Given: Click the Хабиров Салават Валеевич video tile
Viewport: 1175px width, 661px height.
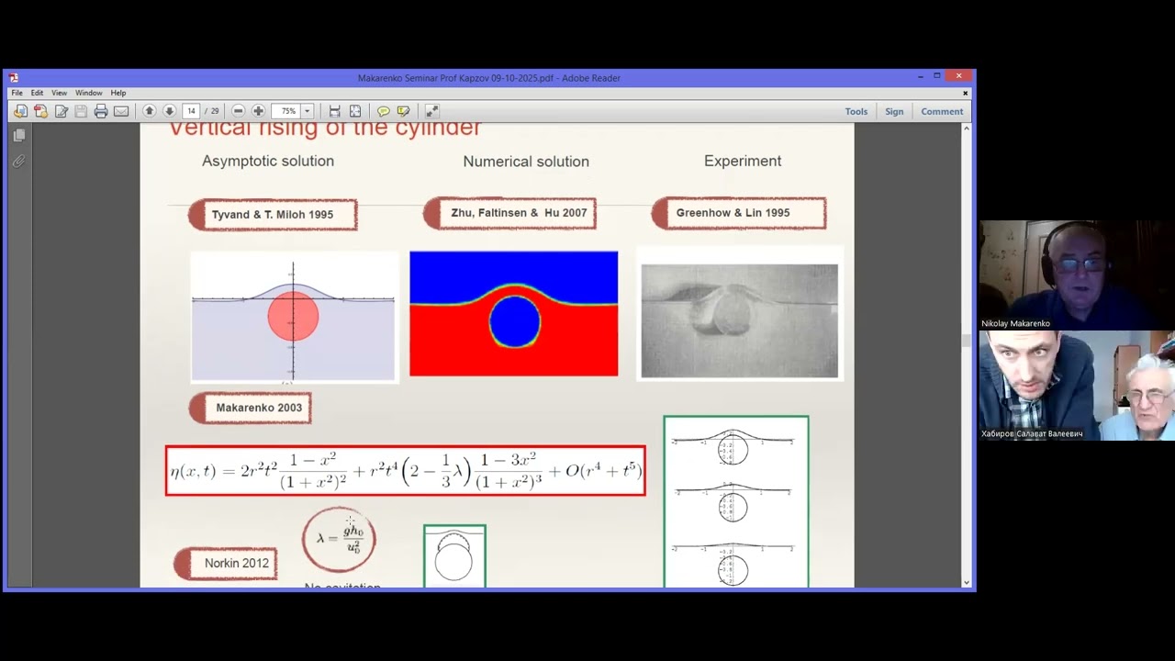Looking at the screenshot, I should click(1077, 386).
